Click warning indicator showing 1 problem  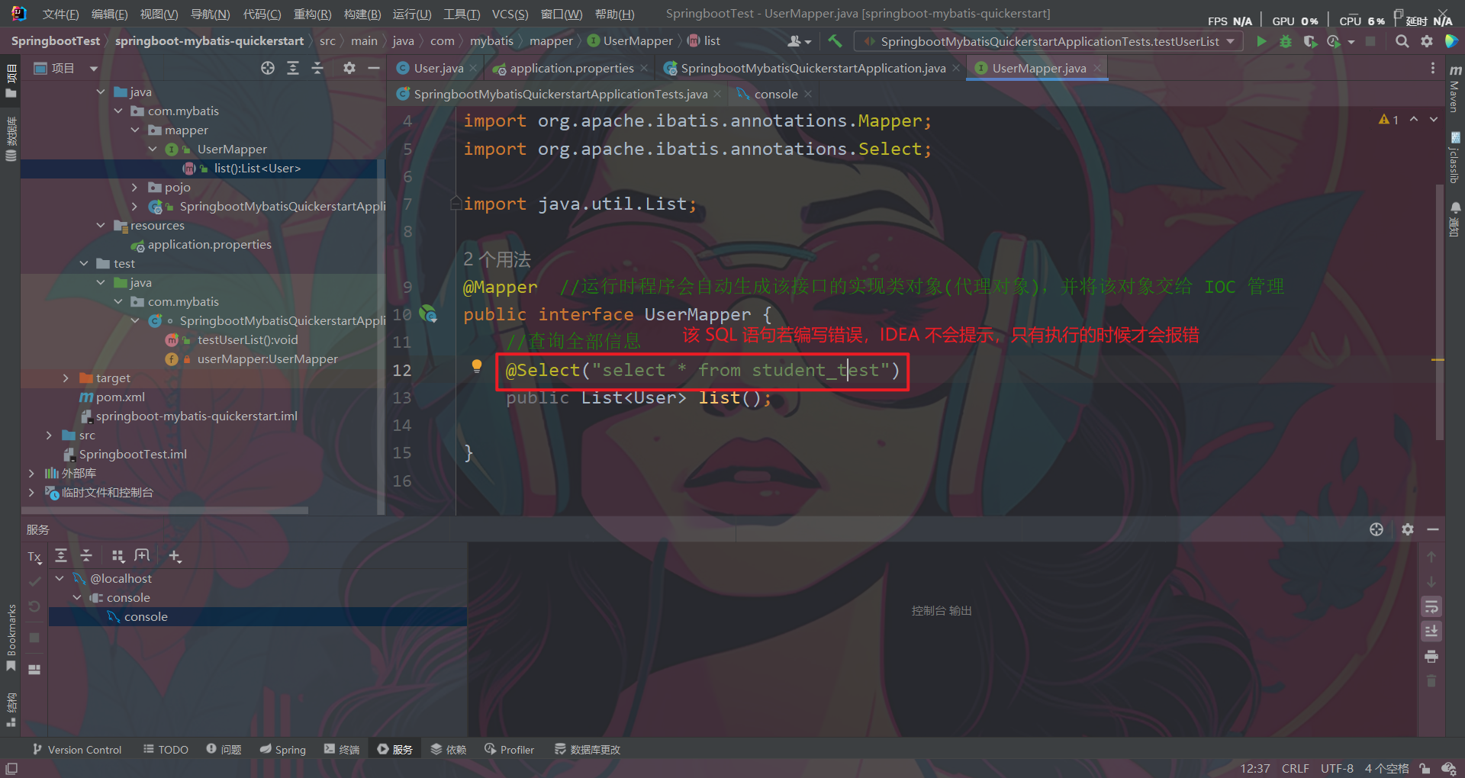pos(1389,120)
